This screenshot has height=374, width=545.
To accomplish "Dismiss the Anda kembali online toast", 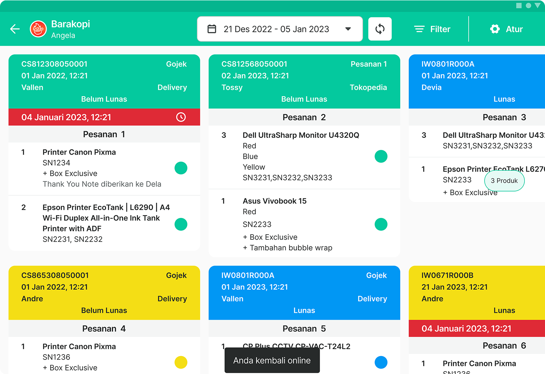I will point(272,360).
